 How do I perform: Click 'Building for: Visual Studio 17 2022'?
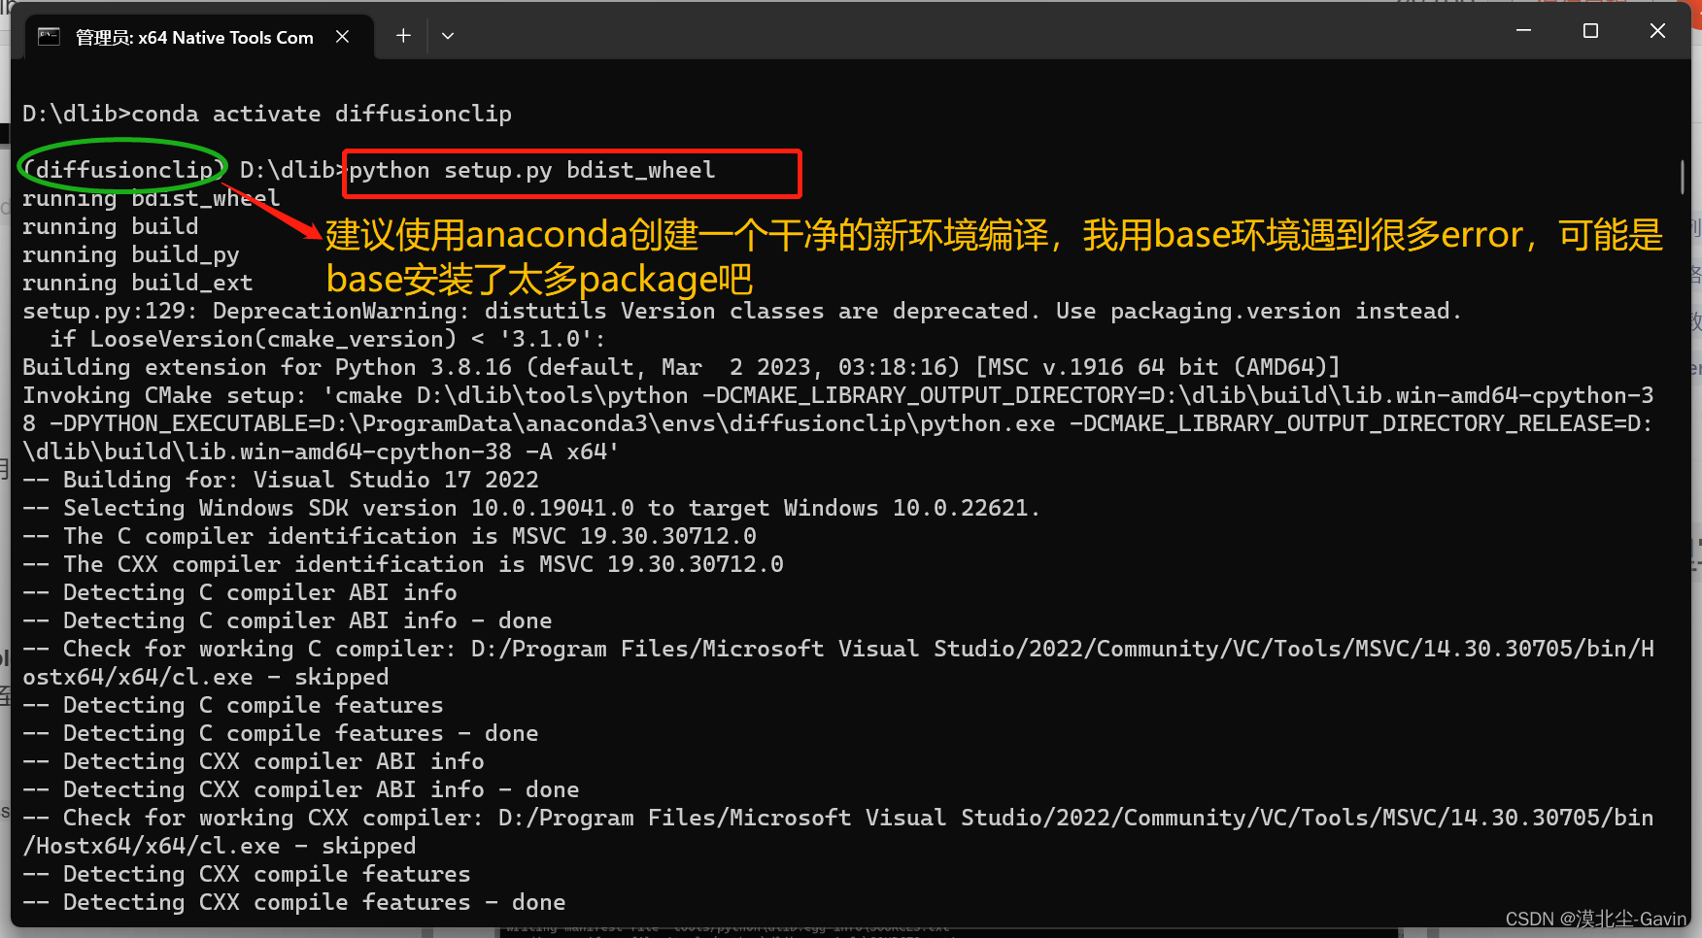(281, 480)
